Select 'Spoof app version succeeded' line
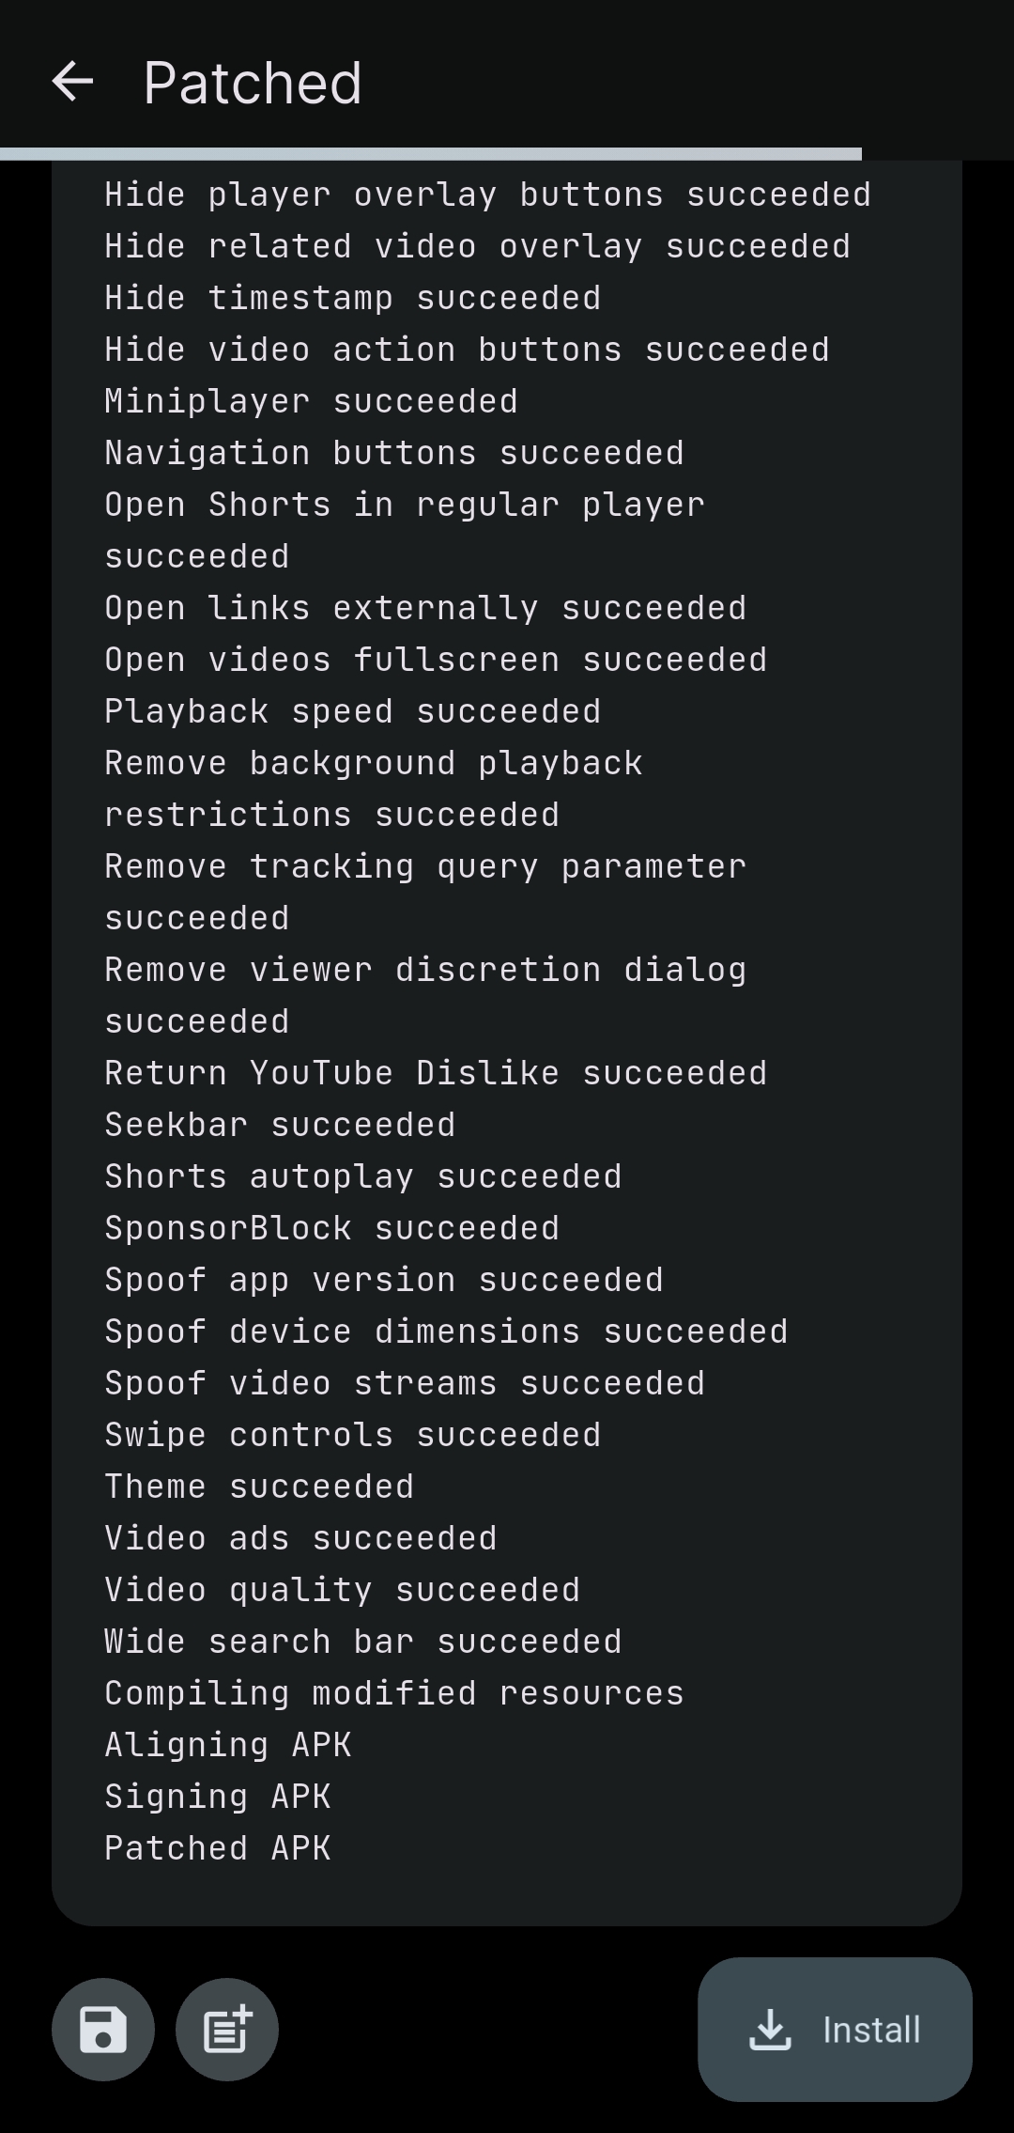This screenshot has width=1014, height=2133. coord(383,1280)
